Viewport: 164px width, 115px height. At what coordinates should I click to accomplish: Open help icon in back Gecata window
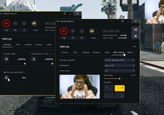point(64,14)
